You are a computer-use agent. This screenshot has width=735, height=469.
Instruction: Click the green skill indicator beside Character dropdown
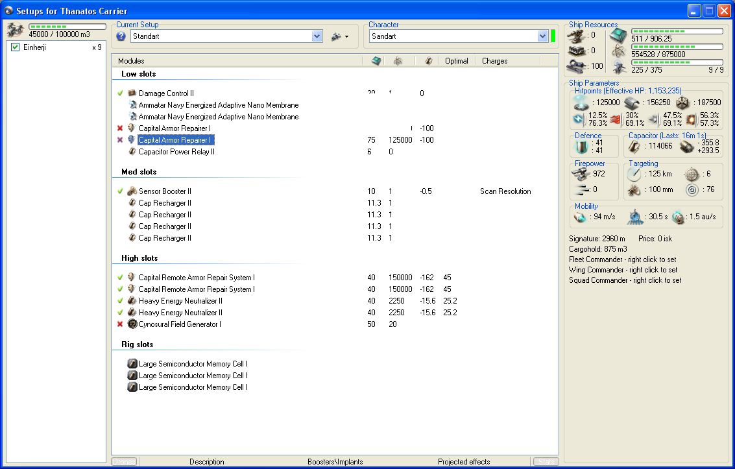pyautogui.click(x=553, y=36)
